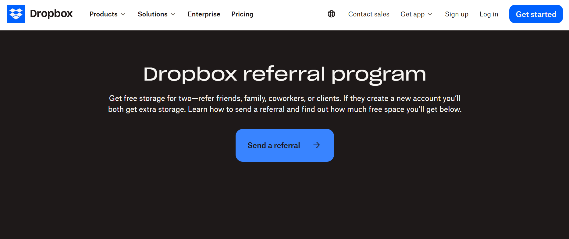Open the language globe icon
The image size is (569, 239).
[331, 14]
